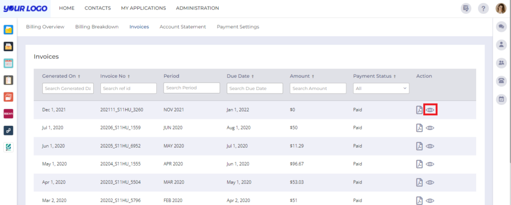
Task: Open the help question mark icon
Action: pyautogui.click(x=483, y=8)
